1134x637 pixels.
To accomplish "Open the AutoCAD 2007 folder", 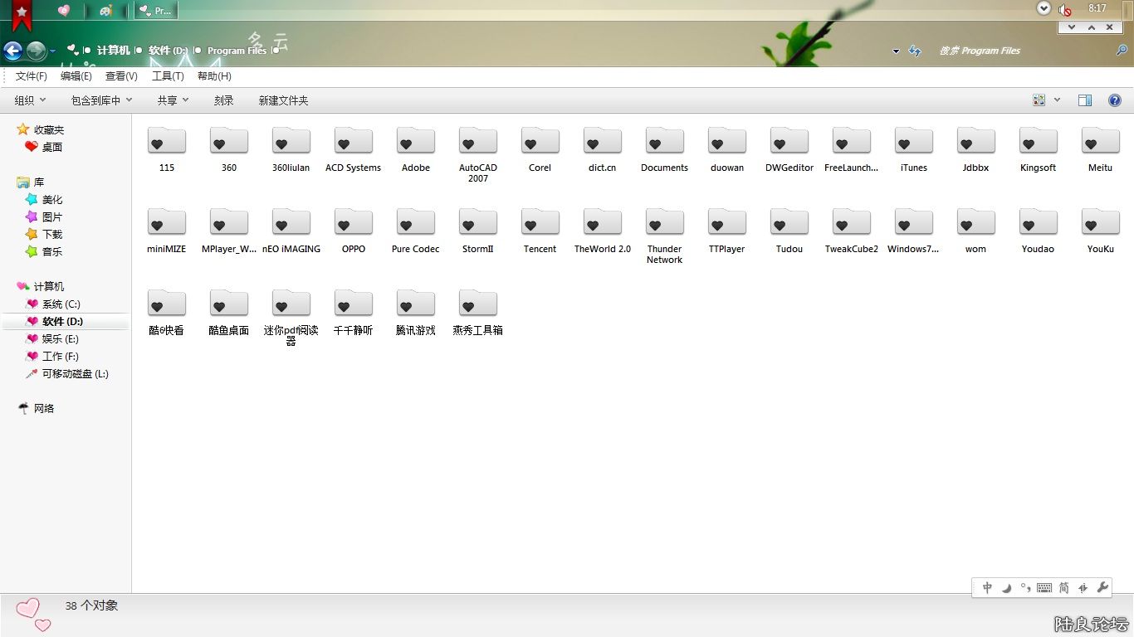I will point(477,142).
